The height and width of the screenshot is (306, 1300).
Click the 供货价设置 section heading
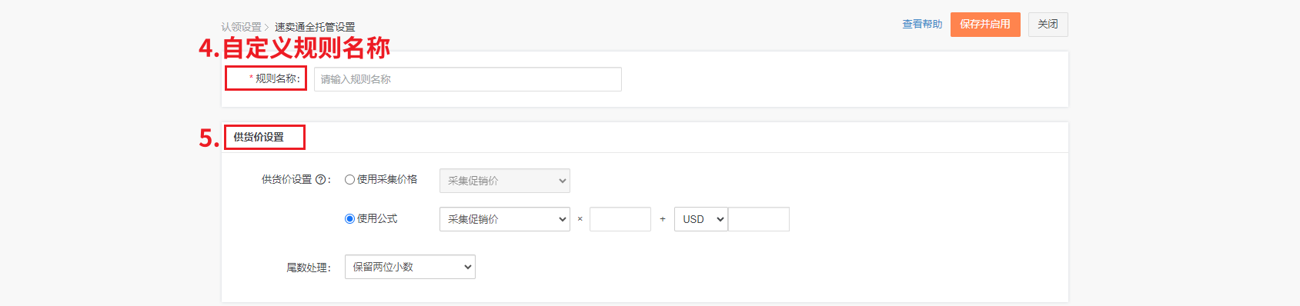(x=259, y=137)
